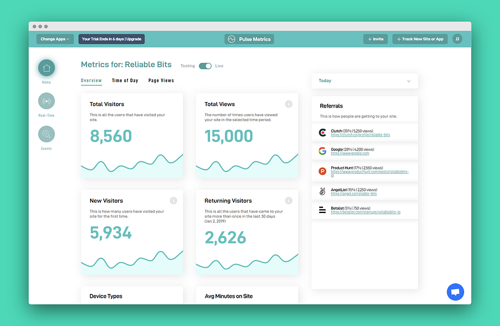Click the Invite button
This screenshot has height=326, width=500.
[x=375, y=39]
